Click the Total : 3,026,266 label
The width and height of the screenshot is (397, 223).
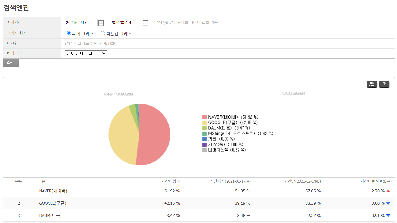point(118,94)
